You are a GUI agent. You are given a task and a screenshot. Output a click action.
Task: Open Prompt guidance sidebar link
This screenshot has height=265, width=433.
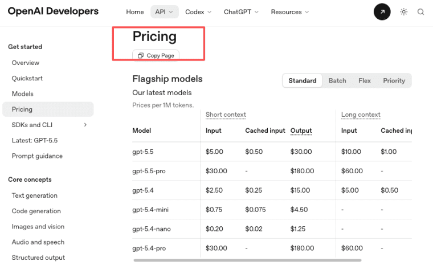37,156
